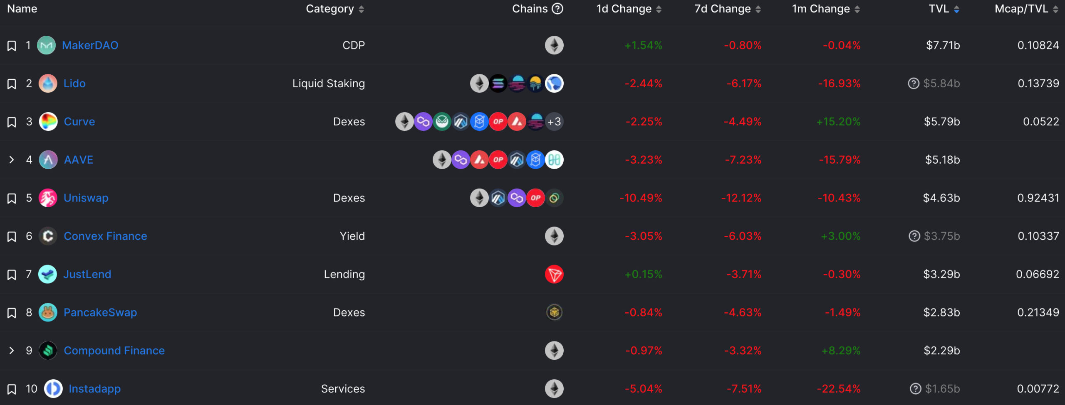Click the +3 more chains badge for Curve

(554, 122)
